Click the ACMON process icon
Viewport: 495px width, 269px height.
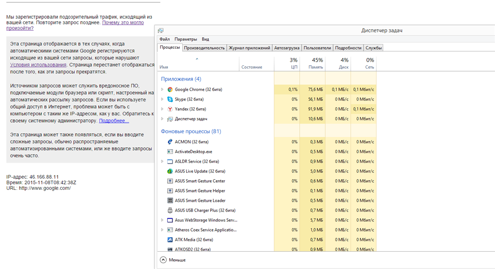(170, 142)
